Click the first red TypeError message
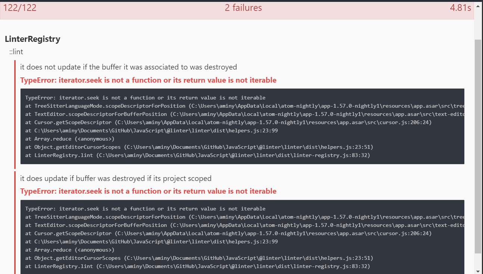The height and width of the screenshot is (274, 483). (148, 80)
